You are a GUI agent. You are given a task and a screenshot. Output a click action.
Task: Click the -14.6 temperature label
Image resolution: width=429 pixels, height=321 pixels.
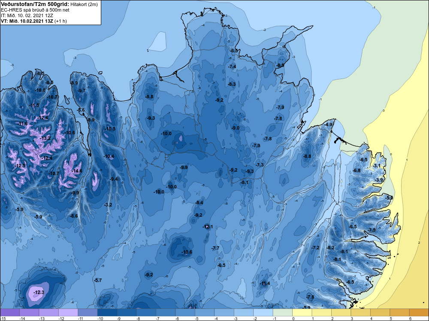pos(77,171)
